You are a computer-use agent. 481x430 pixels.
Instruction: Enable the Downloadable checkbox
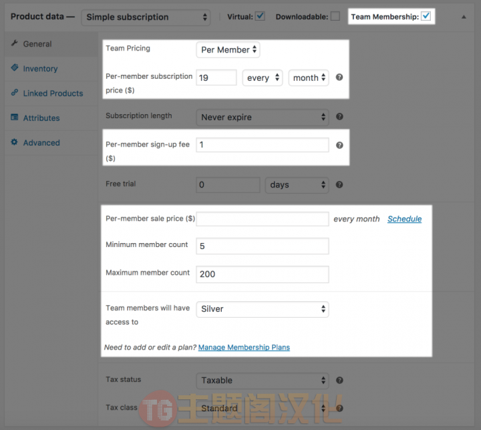(x=335, y=16)
